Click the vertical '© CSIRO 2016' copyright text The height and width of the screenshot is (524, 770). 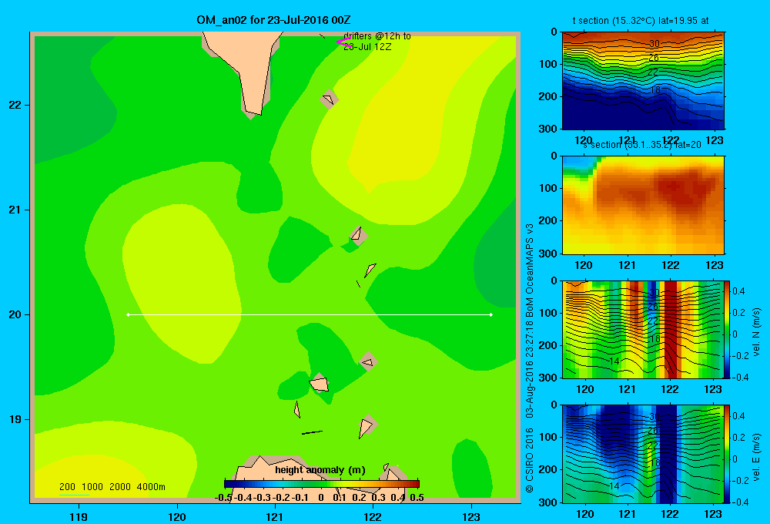click(x=530, y=460)
